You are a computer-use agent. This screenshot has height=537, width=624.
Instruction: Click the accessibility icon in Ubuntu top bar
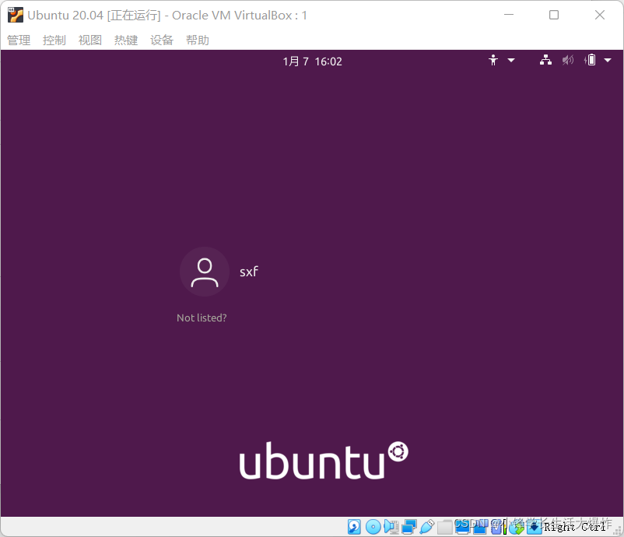click(x=493, y=60)
